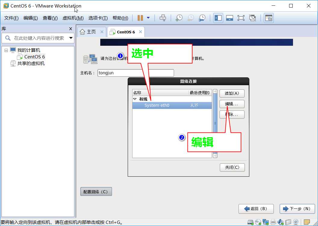Click the 添加(A) button
318x226 pixels.
232,94
